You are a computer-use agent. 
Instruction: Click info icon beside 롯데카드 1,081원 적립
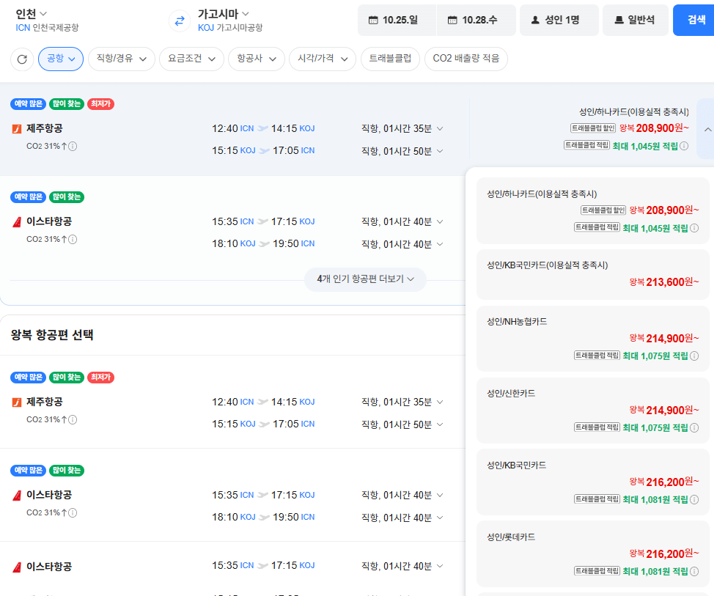[694, 571]
